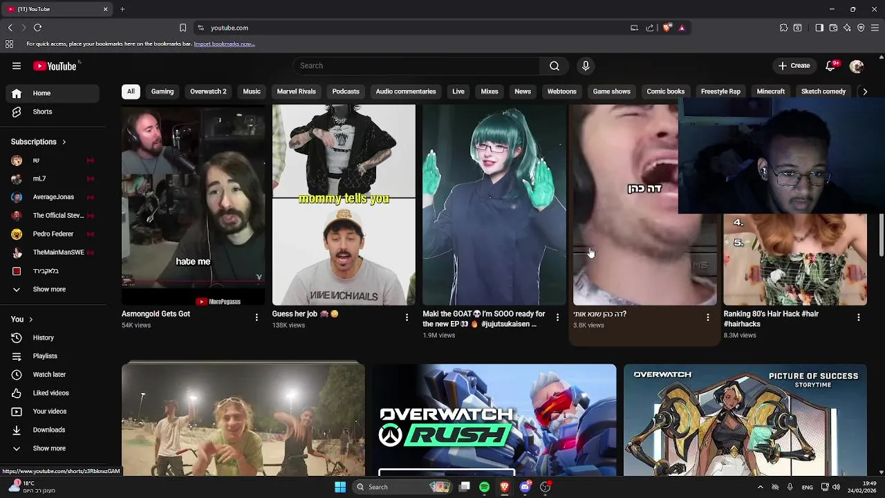The width and height of the screenshot is (885, 498).
Task: Select the Overwatch 2 filter chip
Action: coord(208,91)
